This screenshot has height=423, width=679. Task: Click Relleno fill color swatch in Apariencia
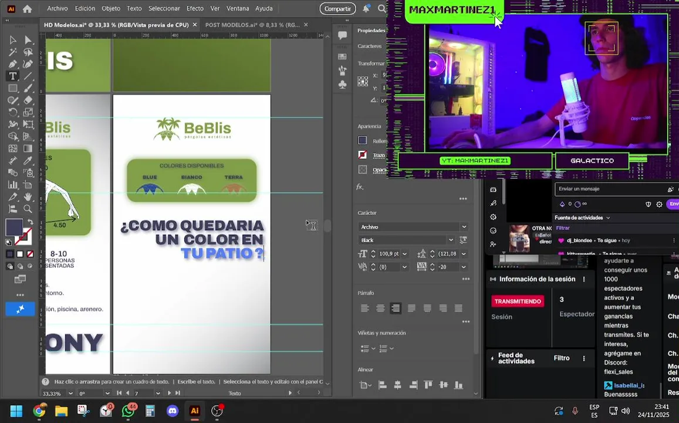point(363,140)
